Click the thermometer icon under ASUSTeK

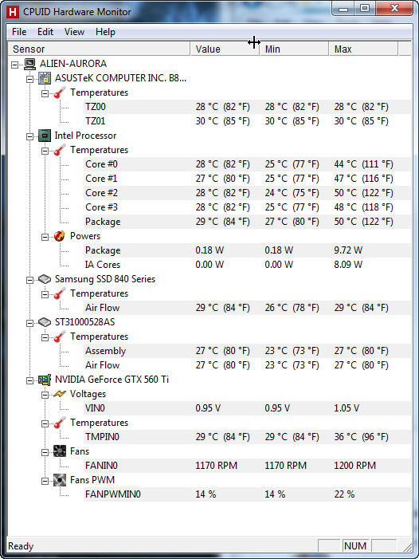point(60,93)
